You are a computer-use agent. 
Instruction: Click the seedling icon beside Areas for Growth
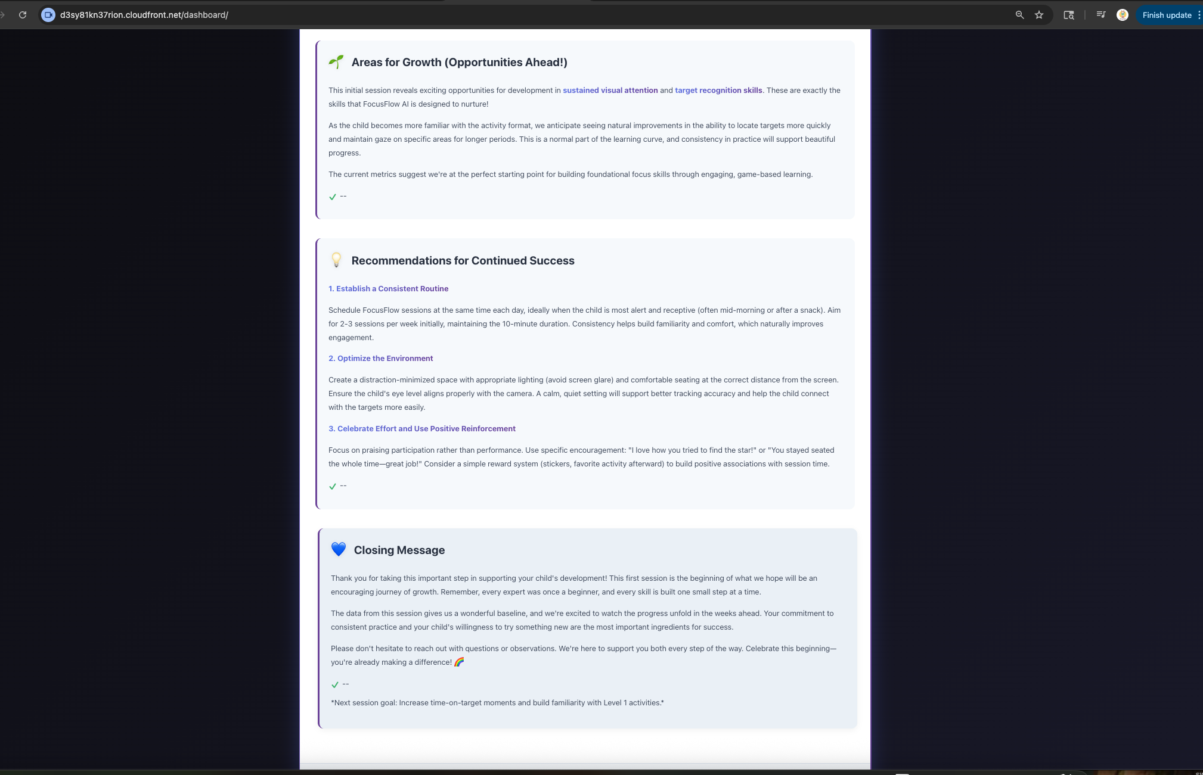pos(336,62)
